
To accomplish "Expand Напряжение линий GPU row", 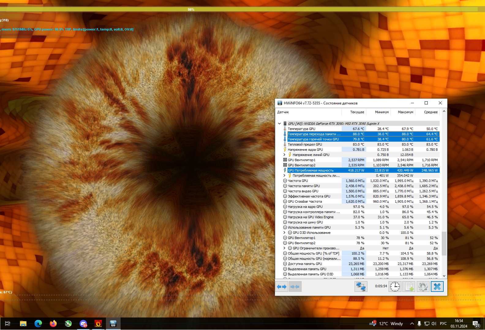I will pyautogui.click(x=284, y=155).
